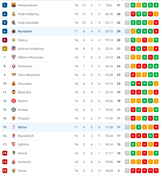Screen dimensions: 162x176
Task: Click Έλτσε team name in last row
Action: pyautogui.click(x=22, y=171)
